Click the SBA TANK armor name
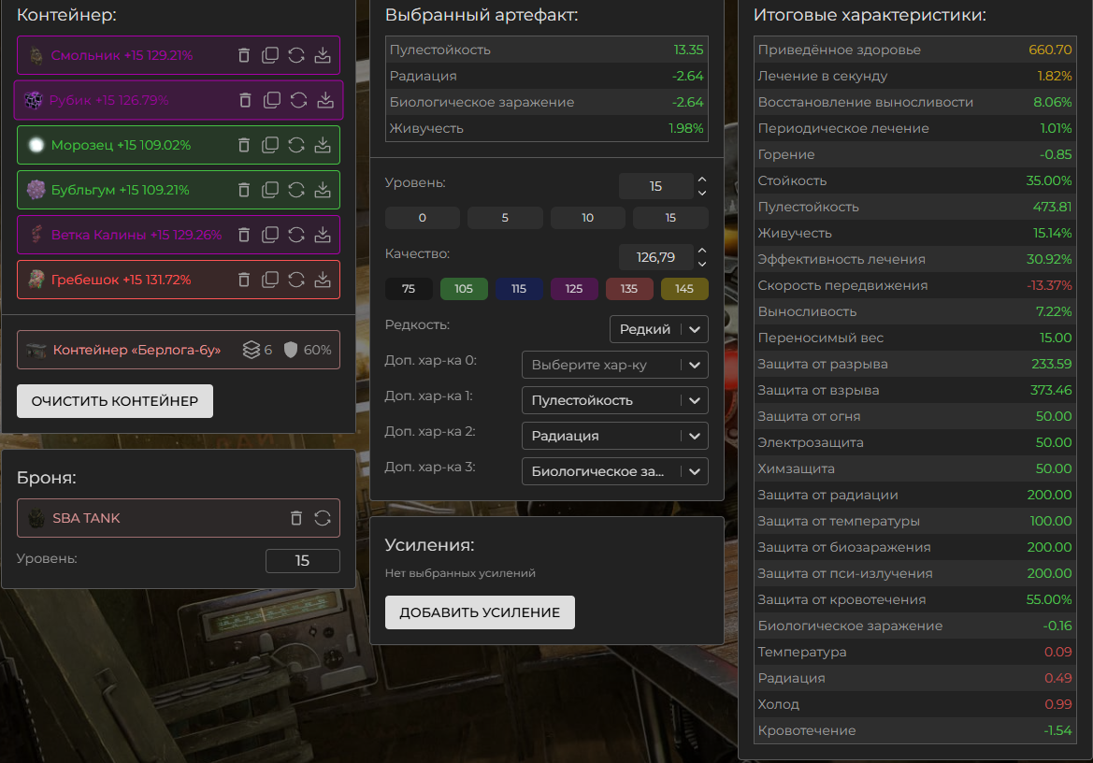The image size is (1093, 763). pos(86,518)
